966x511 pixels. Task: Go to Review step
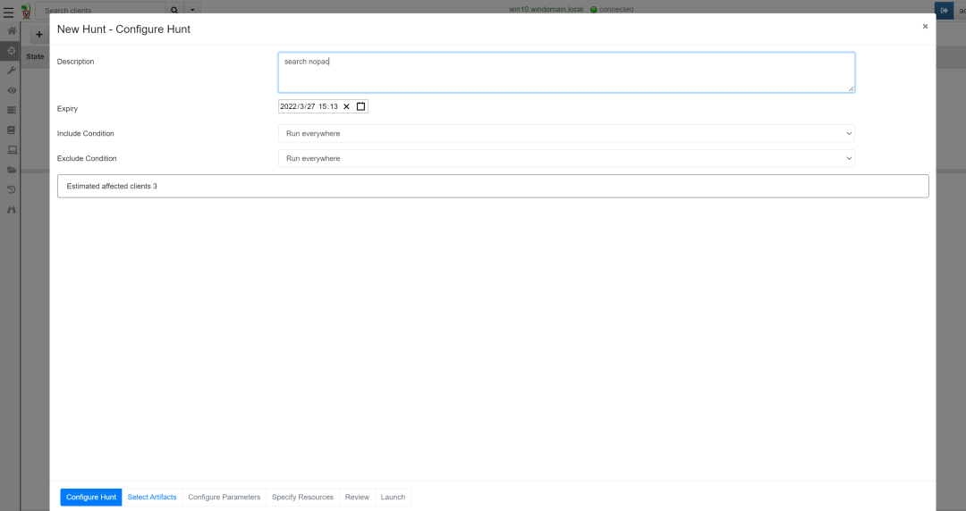(357, 497)
